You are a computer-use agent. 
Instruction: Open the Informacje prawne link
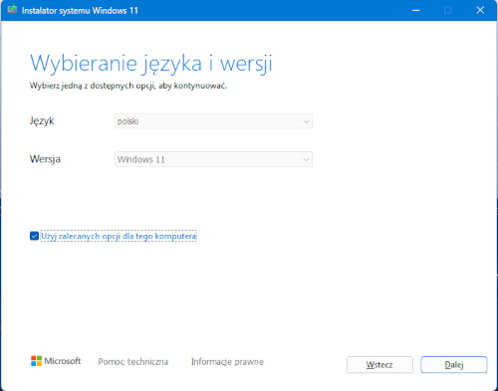(227, 361)
